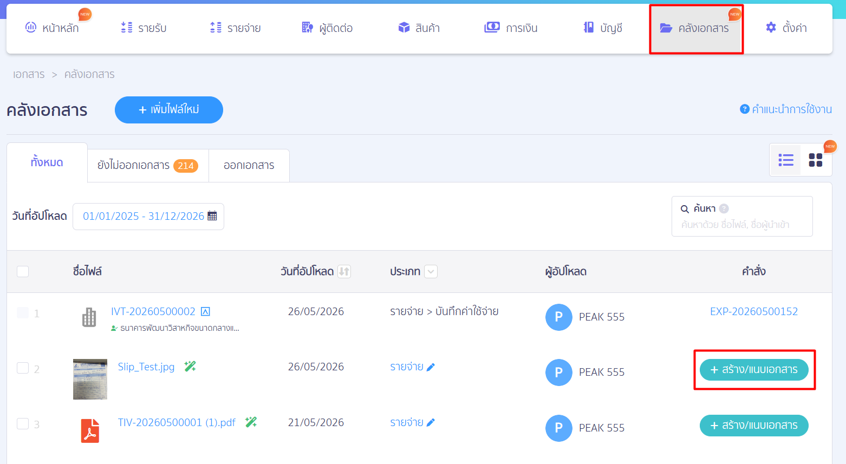Click the ค้นหา search input box
The width and height of the screenshot is (846, 464).
click(x=742, y=217)
